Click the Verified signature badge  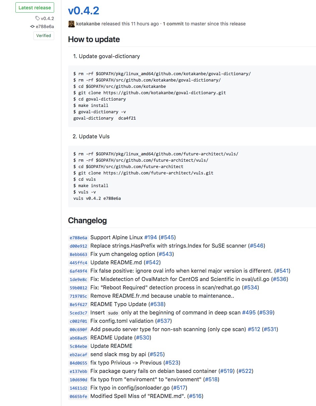[x=44, y=35]
